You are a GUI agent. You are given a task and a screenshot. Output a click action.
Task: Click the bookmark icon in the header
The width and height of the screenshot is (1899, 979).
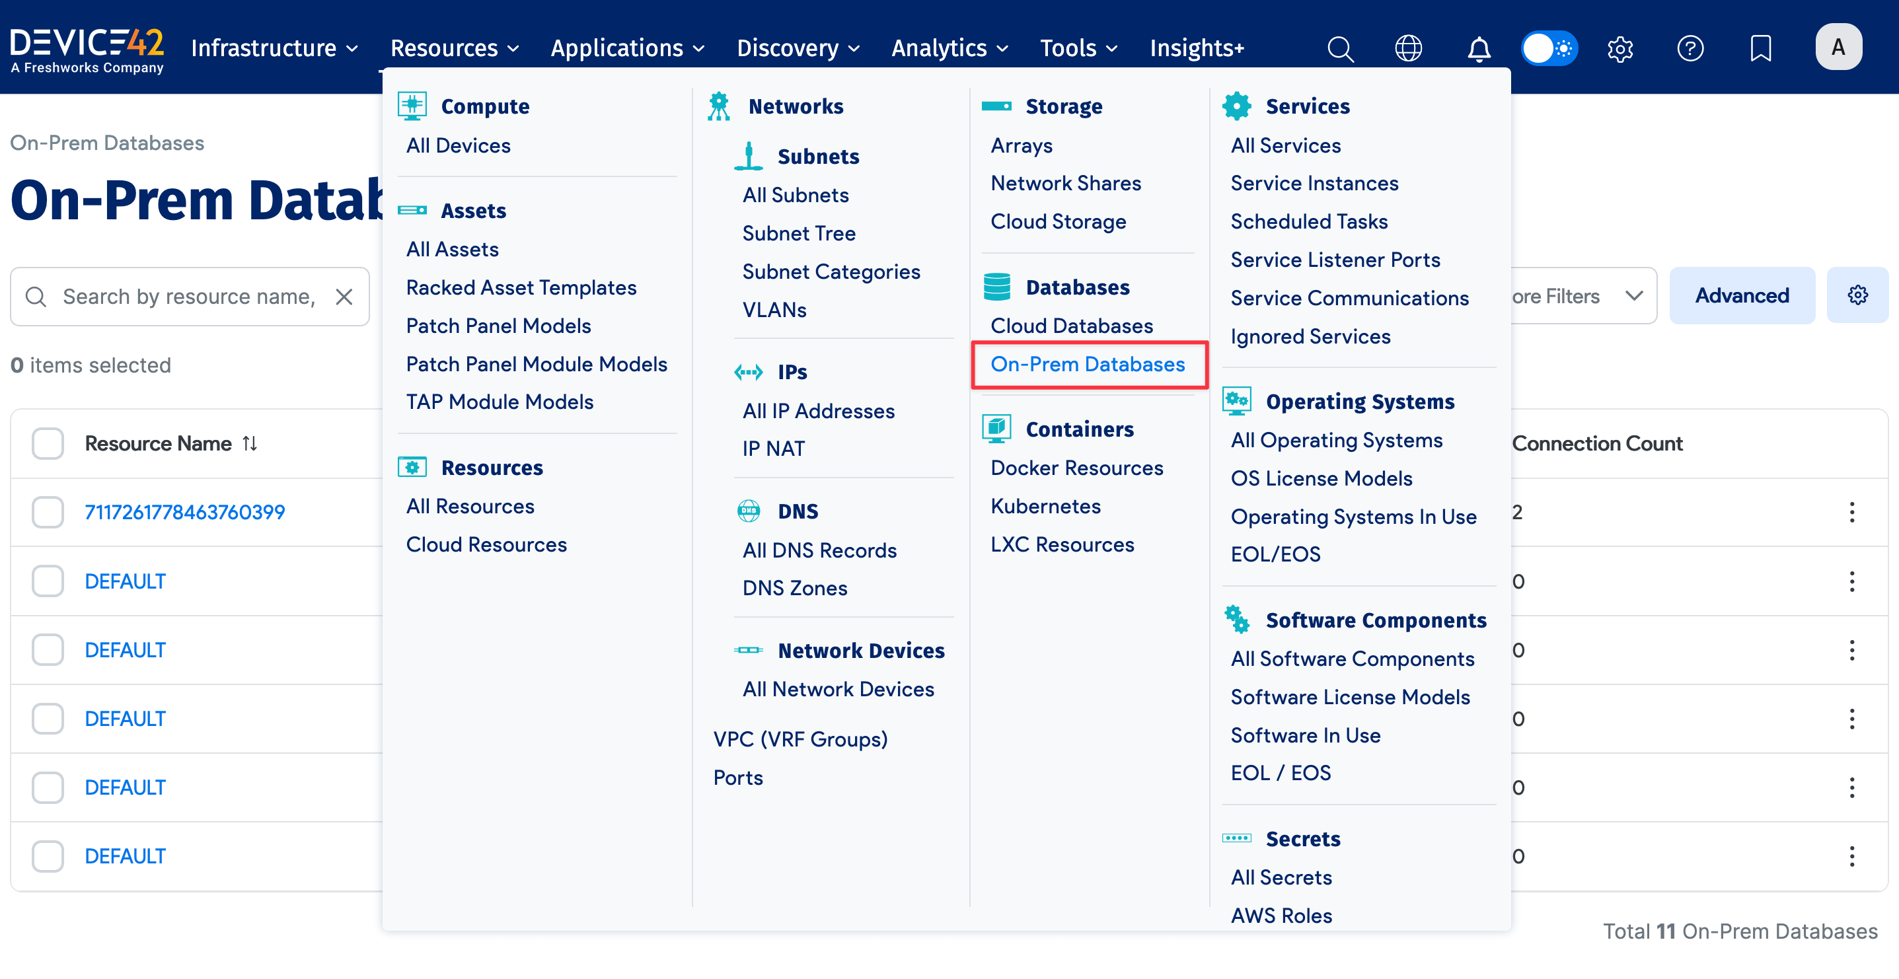[x=1761, y=48]
